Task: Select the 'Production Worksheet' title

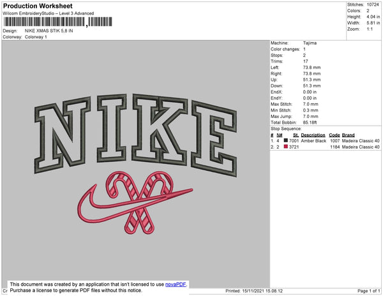Action: point(38,6)
